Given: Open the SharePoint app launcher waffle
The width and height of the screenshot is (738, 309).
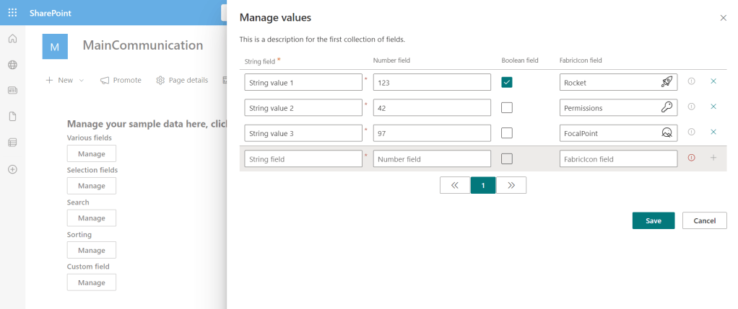Looking at the screenshot, I should click(12, 13).
